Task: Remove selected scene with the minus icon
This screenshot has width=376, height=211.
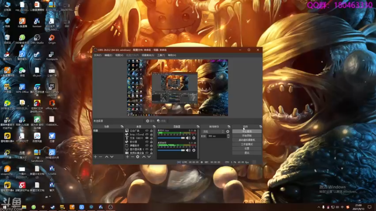Action: pyautogui.click(x=101, y=157)
